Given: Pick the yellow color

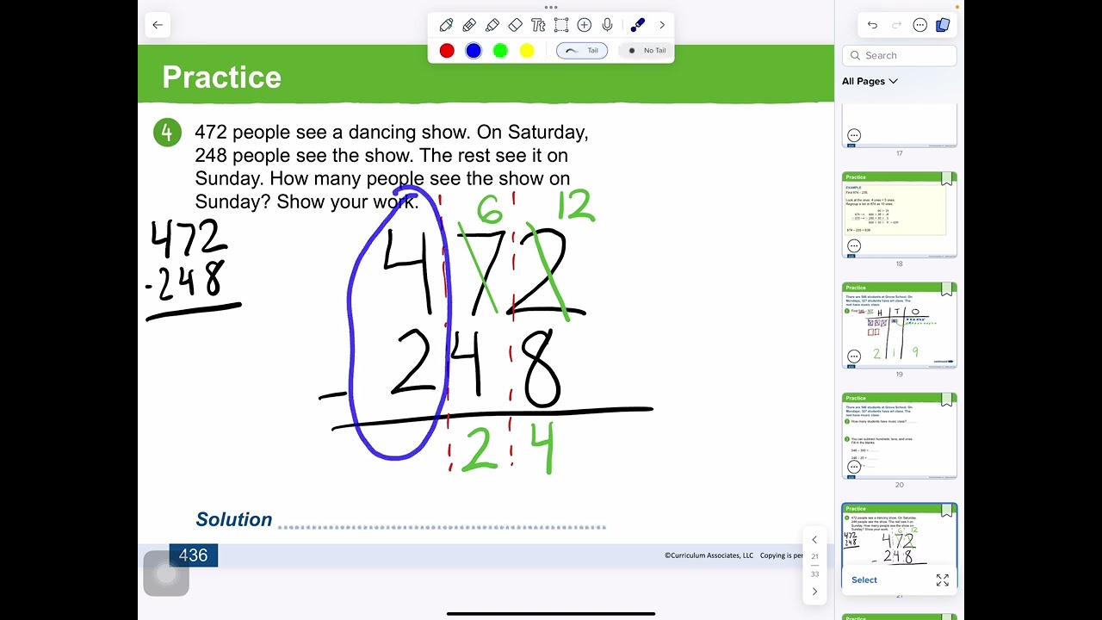Looking at the screenshot, I should pos(527,51).
